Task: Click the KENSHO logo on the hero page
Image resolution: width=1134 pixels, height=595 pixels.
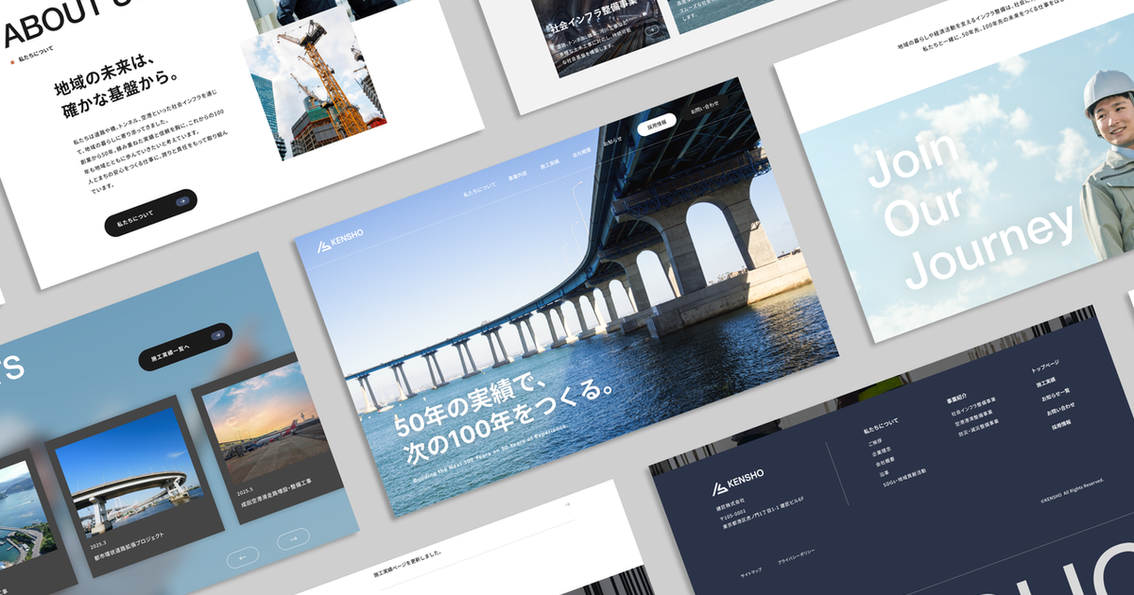Action: [340, 240]
